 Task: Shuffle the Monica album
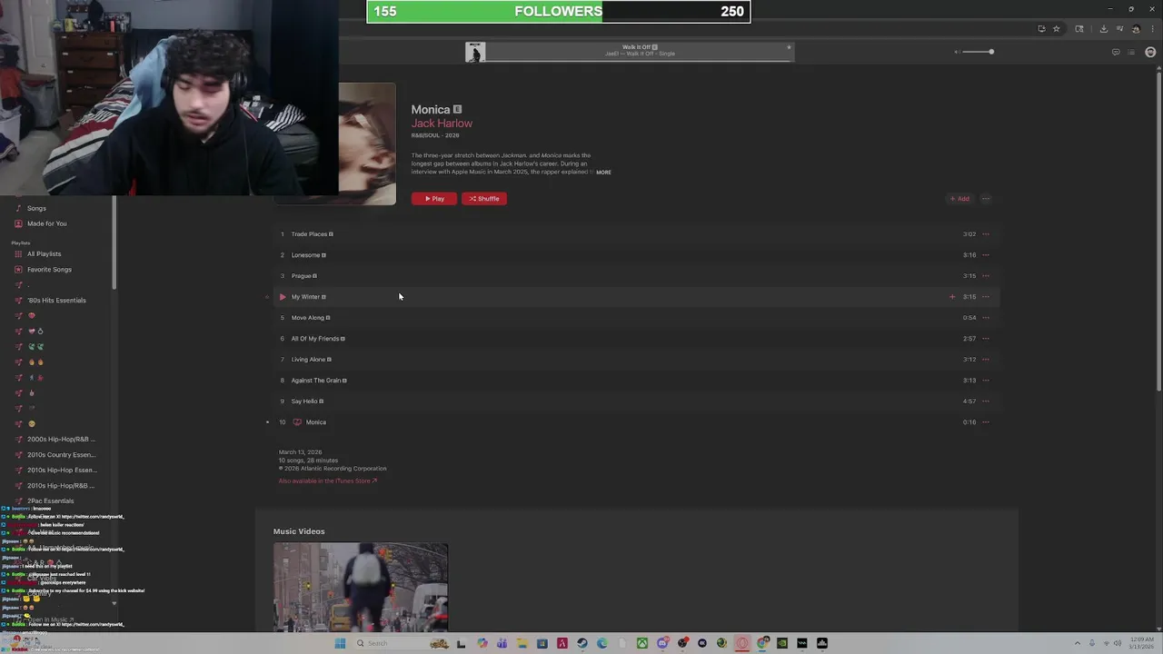pos(484,198)
